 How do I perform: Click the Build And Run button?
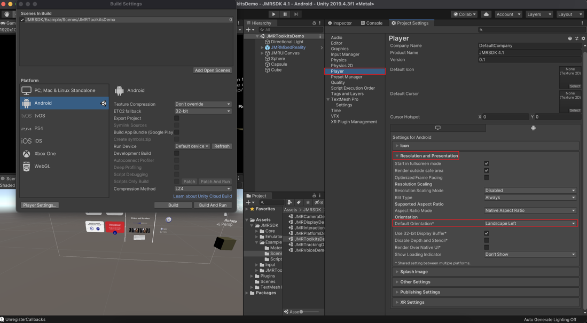coord(213,205)
